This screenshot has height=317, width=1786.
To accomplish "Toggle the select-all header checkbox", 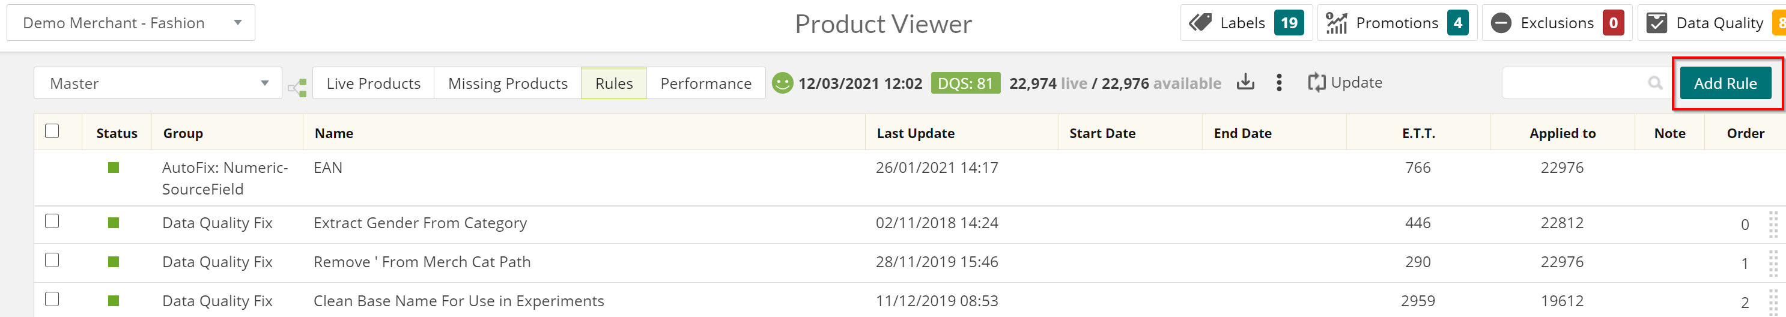I will click(x=52, y=131).
